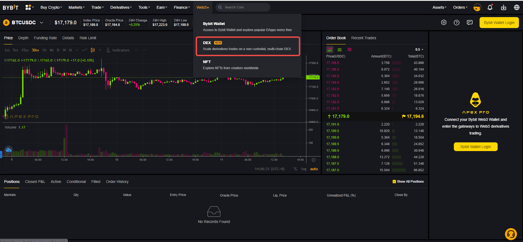Image resolution: width=523 pixels, height=242 pixels.
Task: Open trading settings gear icon
Action: pos(444,22)
